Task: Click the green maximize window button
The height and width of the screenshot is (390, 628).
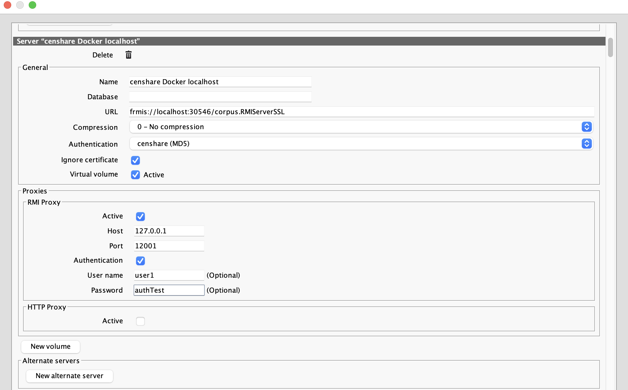Action: coord(32,5)
